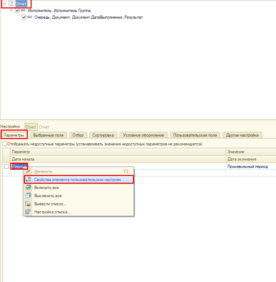Click the Период parameter cell
The image size is (276, 282).
[x=118, y=167]
